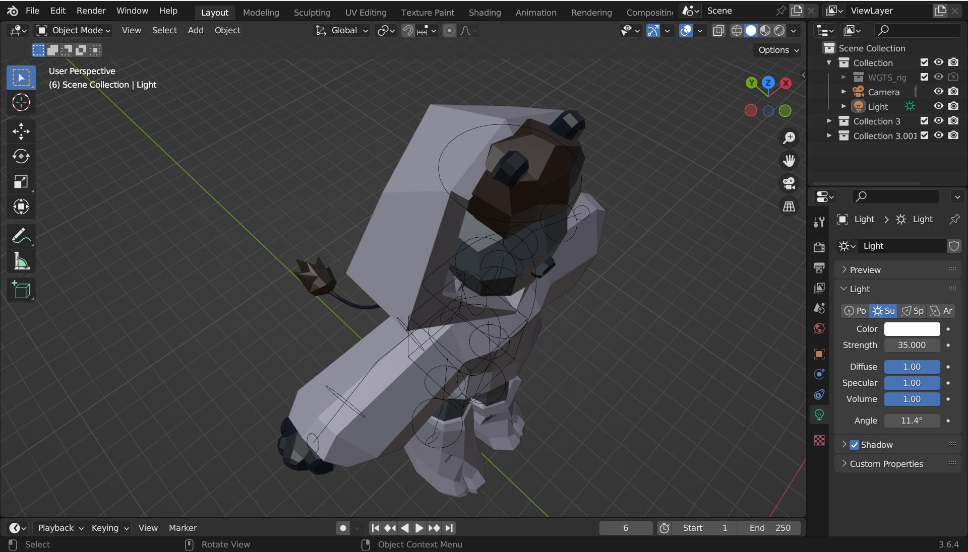The width and height of the screenshot is (968, 552).
Task: Switch to the Sculpting workspace tab
Action: point(312,13)
